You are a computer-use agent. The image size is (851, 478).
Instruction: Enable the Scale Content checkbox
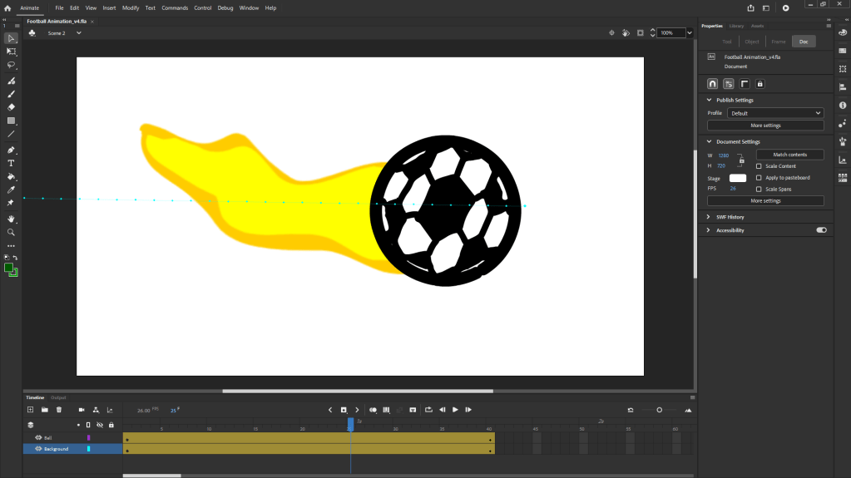point(759,166)
